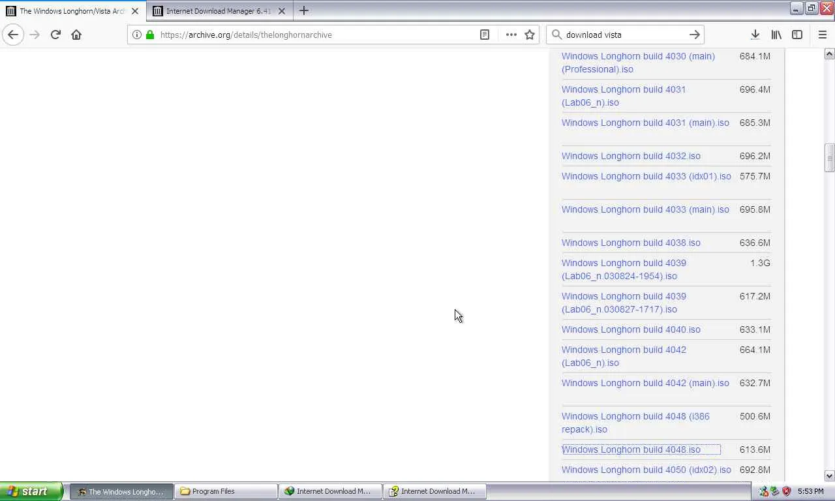
Task: Open the page actions three-dot menu
Action: (511, 35)
